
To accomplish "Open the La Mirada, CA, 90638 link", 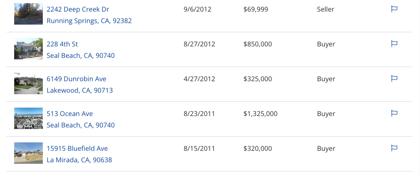I will coord(79,160).
